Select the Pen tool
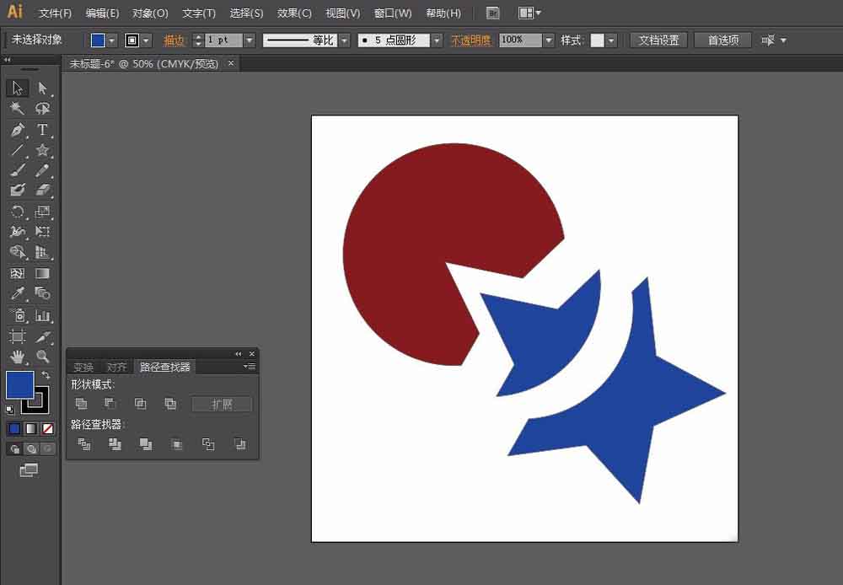Screen dimensions: 843x585 click(x=17, y=130)
